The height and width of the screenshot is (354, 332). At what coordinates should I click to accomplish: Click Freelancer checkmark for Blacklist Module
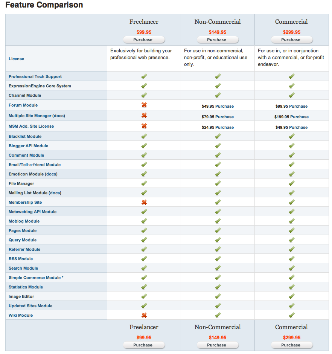pyautogui.click(x=144, y=136)
